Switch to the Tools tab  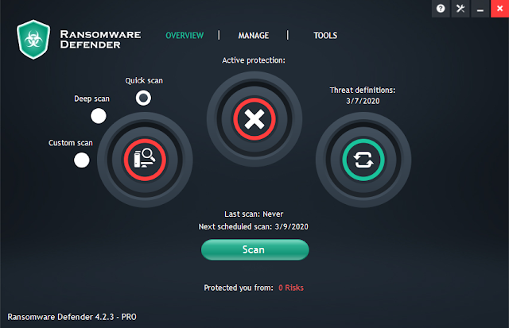coord(325,35)
